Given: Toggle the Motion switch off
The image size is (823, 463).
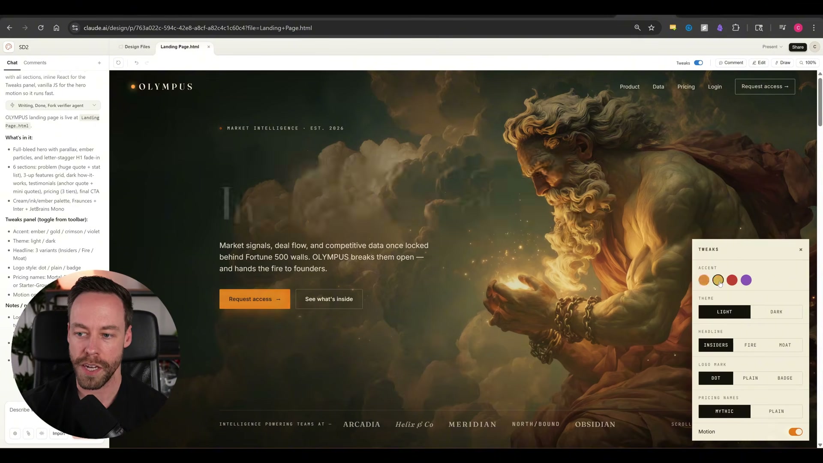Looking at the screenshot, I should [796, 432].
